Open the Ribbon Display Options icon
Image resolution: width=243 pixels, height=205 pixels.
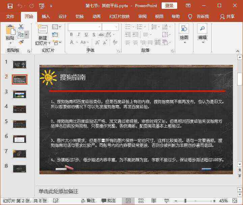[188, 6]
